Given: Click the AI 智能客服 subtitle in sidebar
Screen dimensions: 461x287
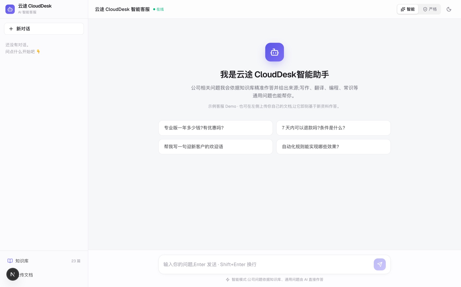Looking at the screenshot, I should pyautogui.click(x=27, y=12).
